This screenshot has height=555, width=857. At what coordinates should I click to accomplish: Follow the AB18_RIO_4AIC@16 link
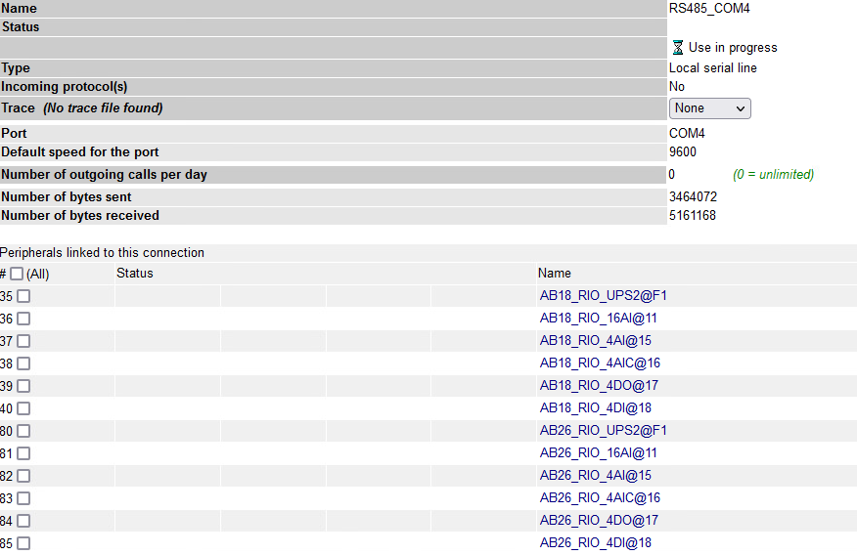[600, 363]
